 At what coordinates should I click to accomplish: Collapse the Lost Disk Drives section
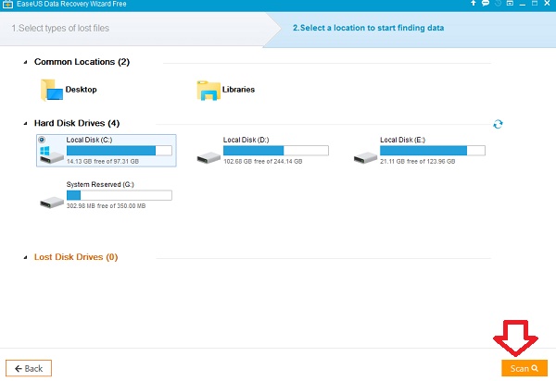coord(25,257)
